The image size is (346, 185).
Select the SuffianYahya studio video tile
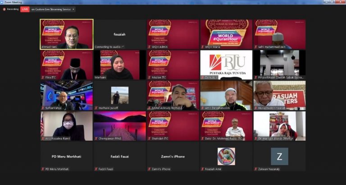click(67, 95)
